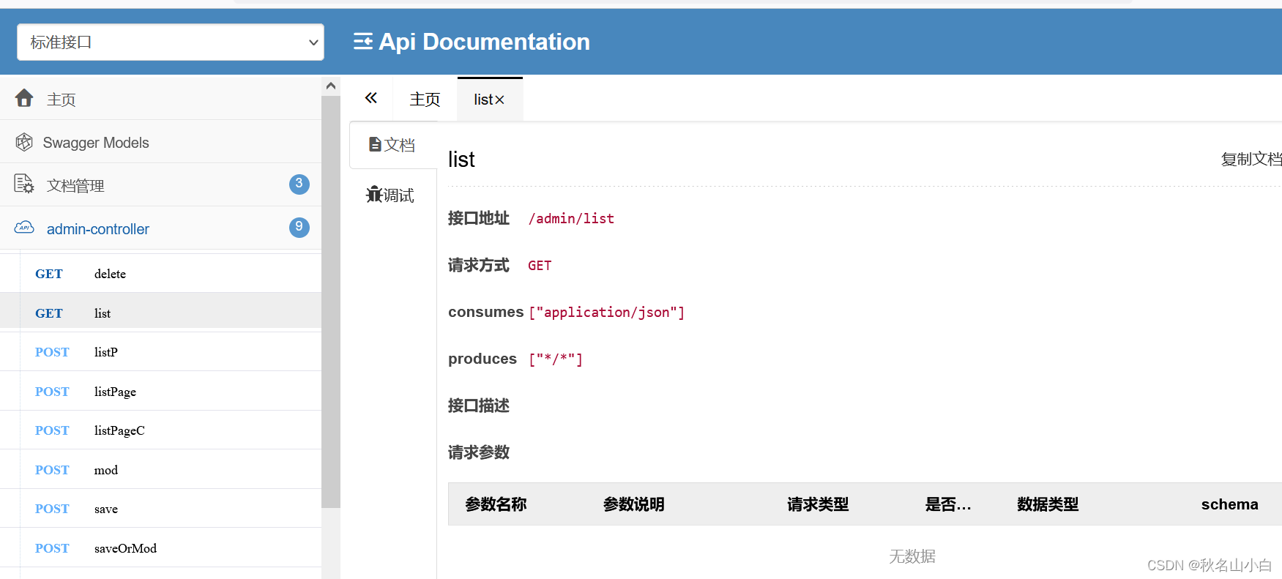Viewport: 1282px width, 579px height.
Task: Click the 是否... column header
Action: pyautogui.click(x=948, y=504)
